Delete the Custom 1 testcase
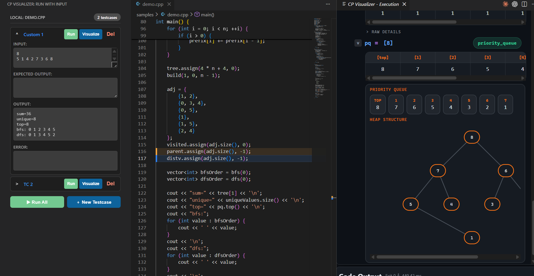This screenshot has height=276, width=534. coord(110,34)
